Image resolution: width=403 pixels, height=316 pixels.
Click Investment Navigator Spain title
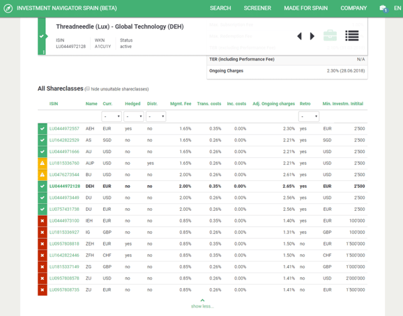coord(67,8)
